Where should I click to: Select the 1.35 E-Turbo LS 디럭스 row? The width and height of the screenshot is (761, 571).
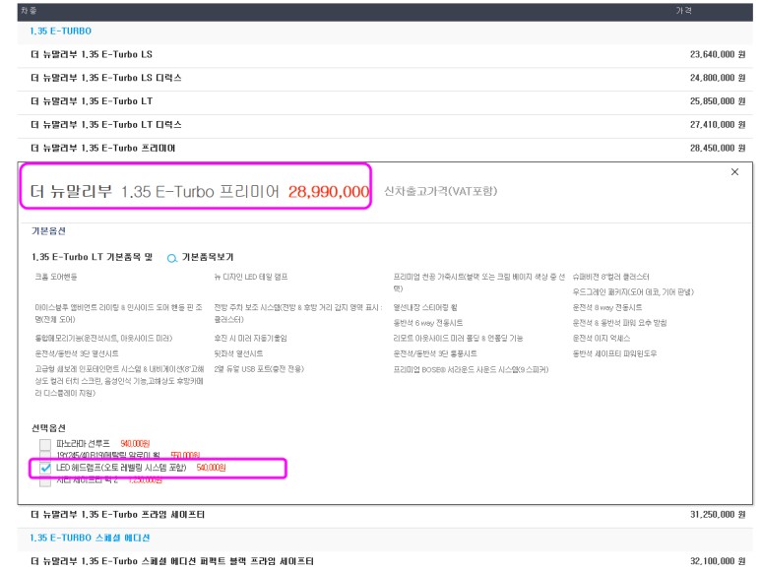pos(385,78)
